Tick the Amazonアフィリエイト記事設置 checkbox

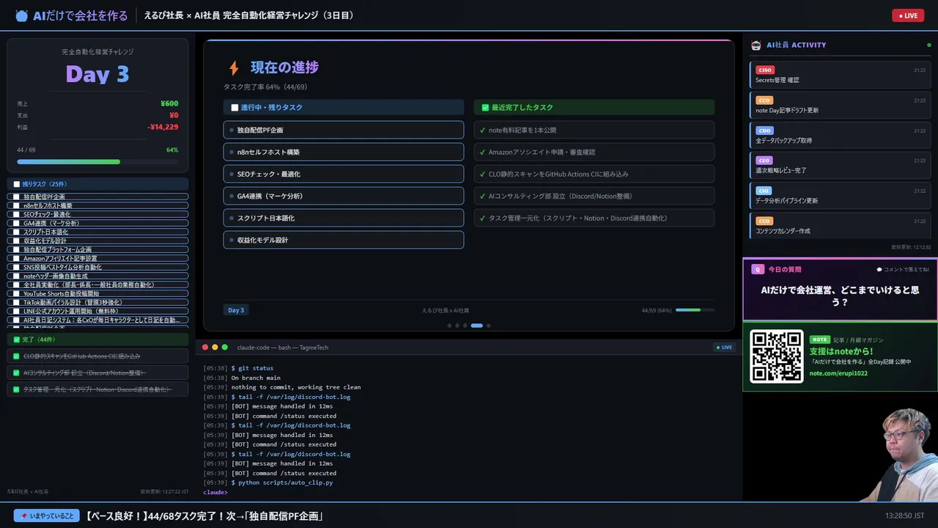coord(16,258)
